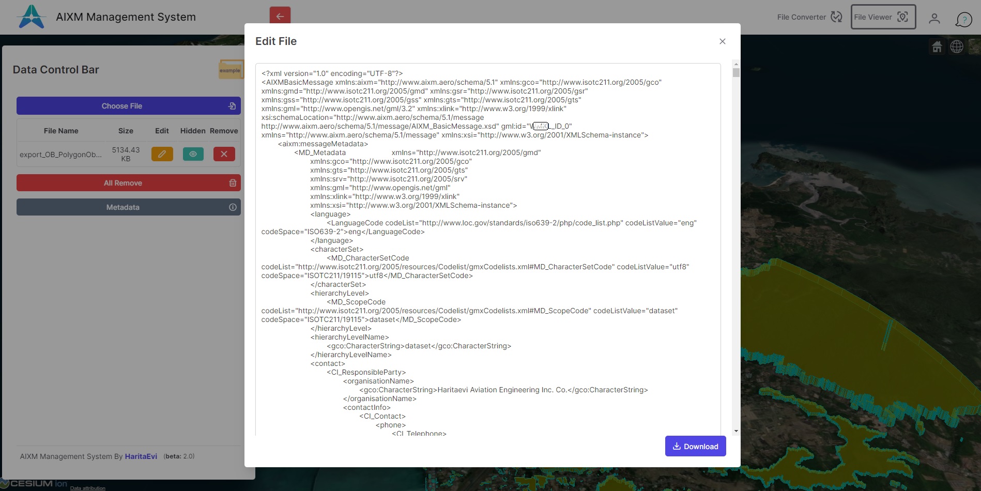This screenshot has height=491, width=981.
Task: Switch to the File Converter tab
Action: coord(809,17)
